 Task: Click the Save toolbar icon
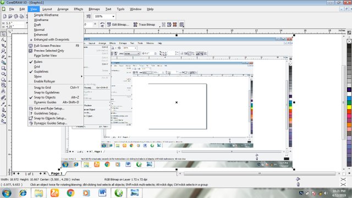[16, 16]
